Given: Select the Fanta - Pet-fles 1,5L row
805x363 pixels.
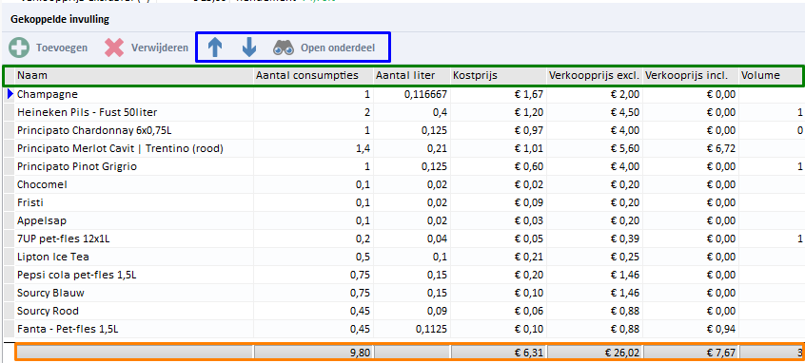Looking at the screenshot, I should click(x=404, y=329).
